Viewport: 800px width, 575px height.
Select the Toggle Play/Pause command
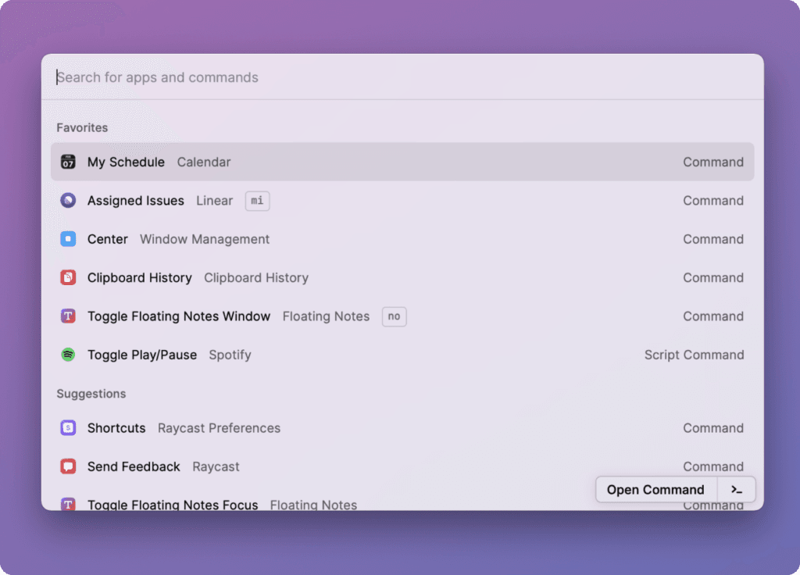click(402, 355)
